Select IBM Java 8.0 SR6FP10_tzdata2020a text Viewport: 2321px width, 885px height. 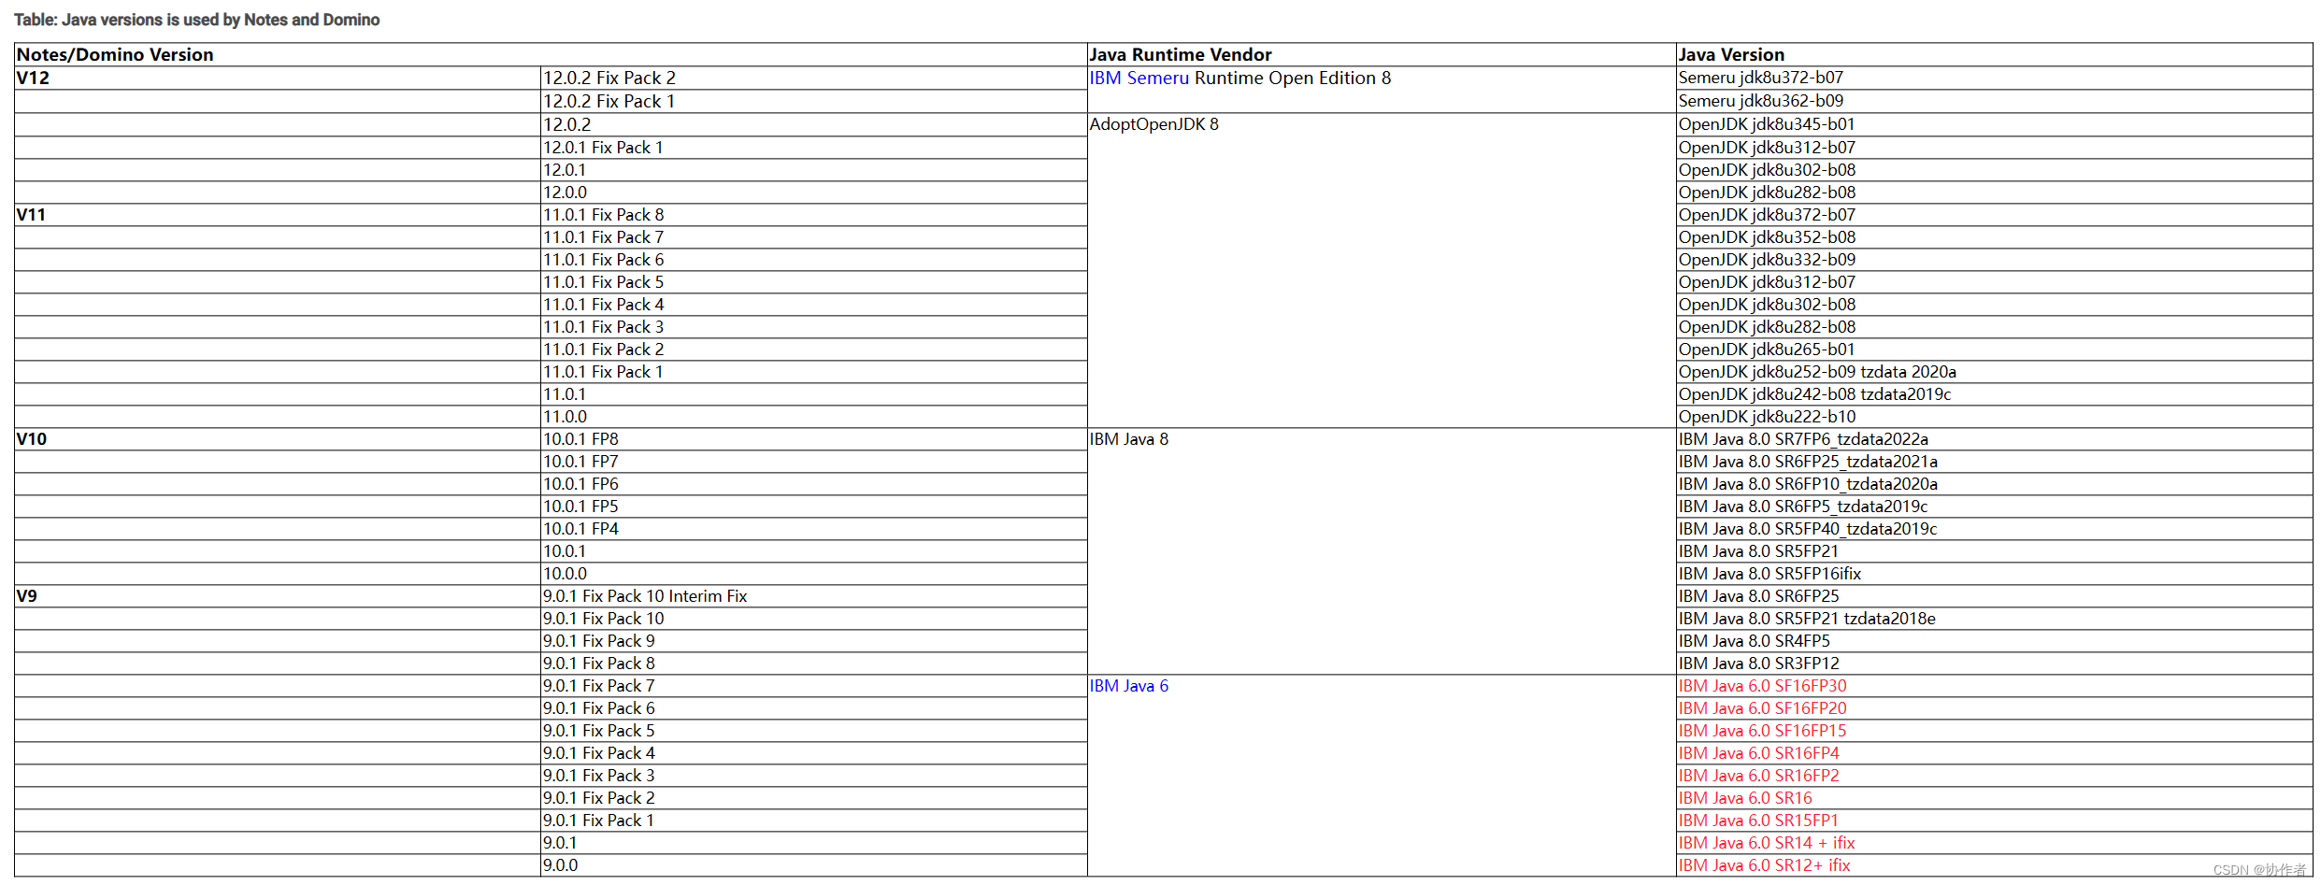point(1808,484)
